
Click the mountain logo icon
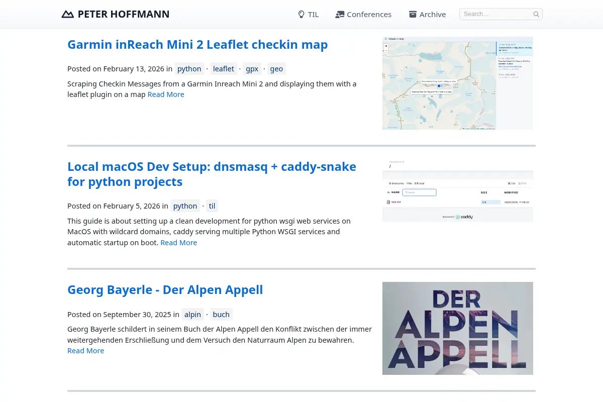[67, 14]
